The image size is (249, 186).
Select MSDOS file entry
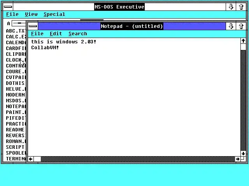click(x=16, y=101)
